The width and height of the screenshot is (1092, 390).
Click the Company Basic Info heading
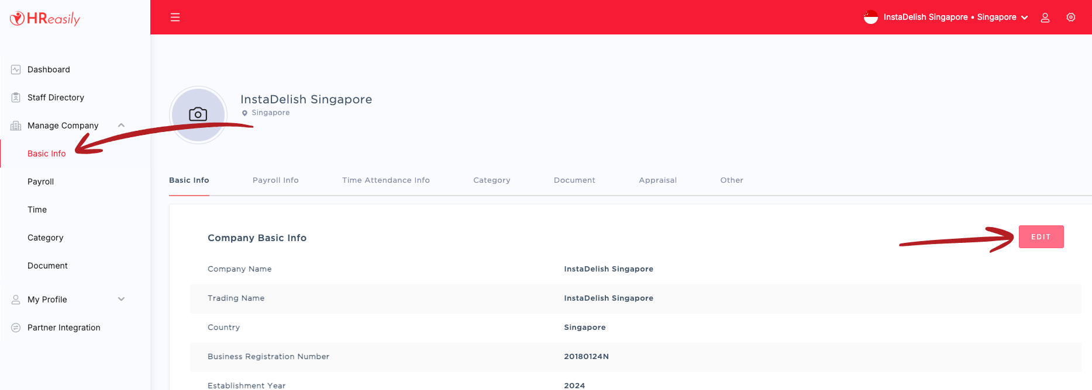[x=257, y=238]
